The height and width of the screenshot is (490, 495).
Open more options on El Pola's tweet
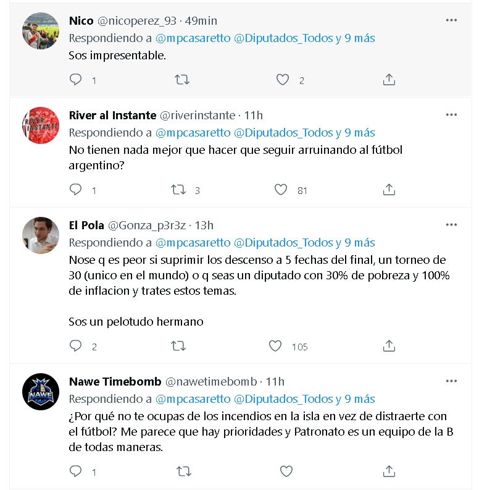[x=451, y=225]
